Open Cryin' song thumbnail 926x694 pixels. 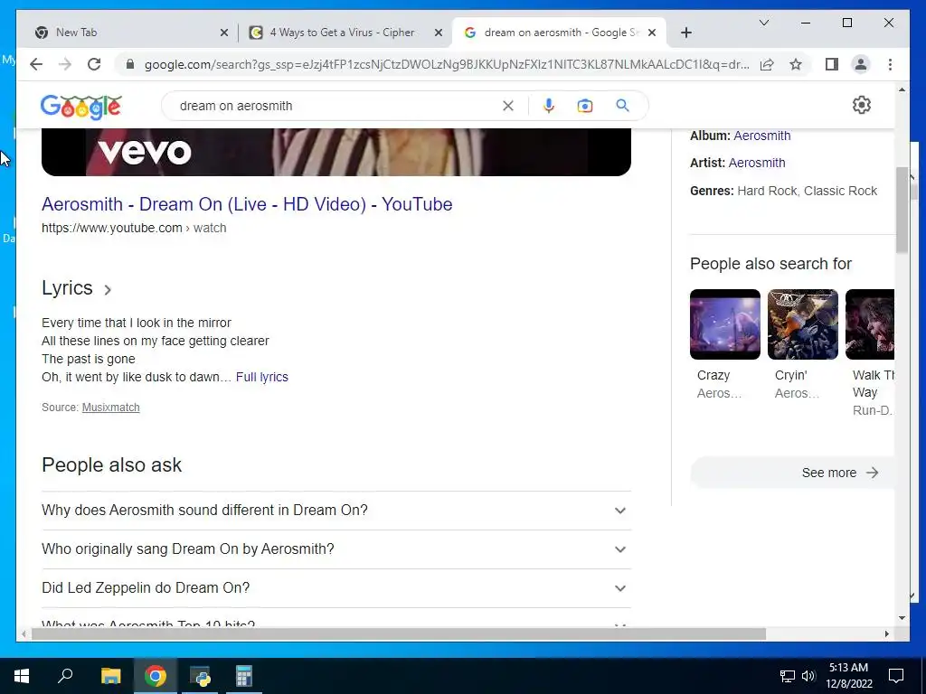tap(803, 324)
